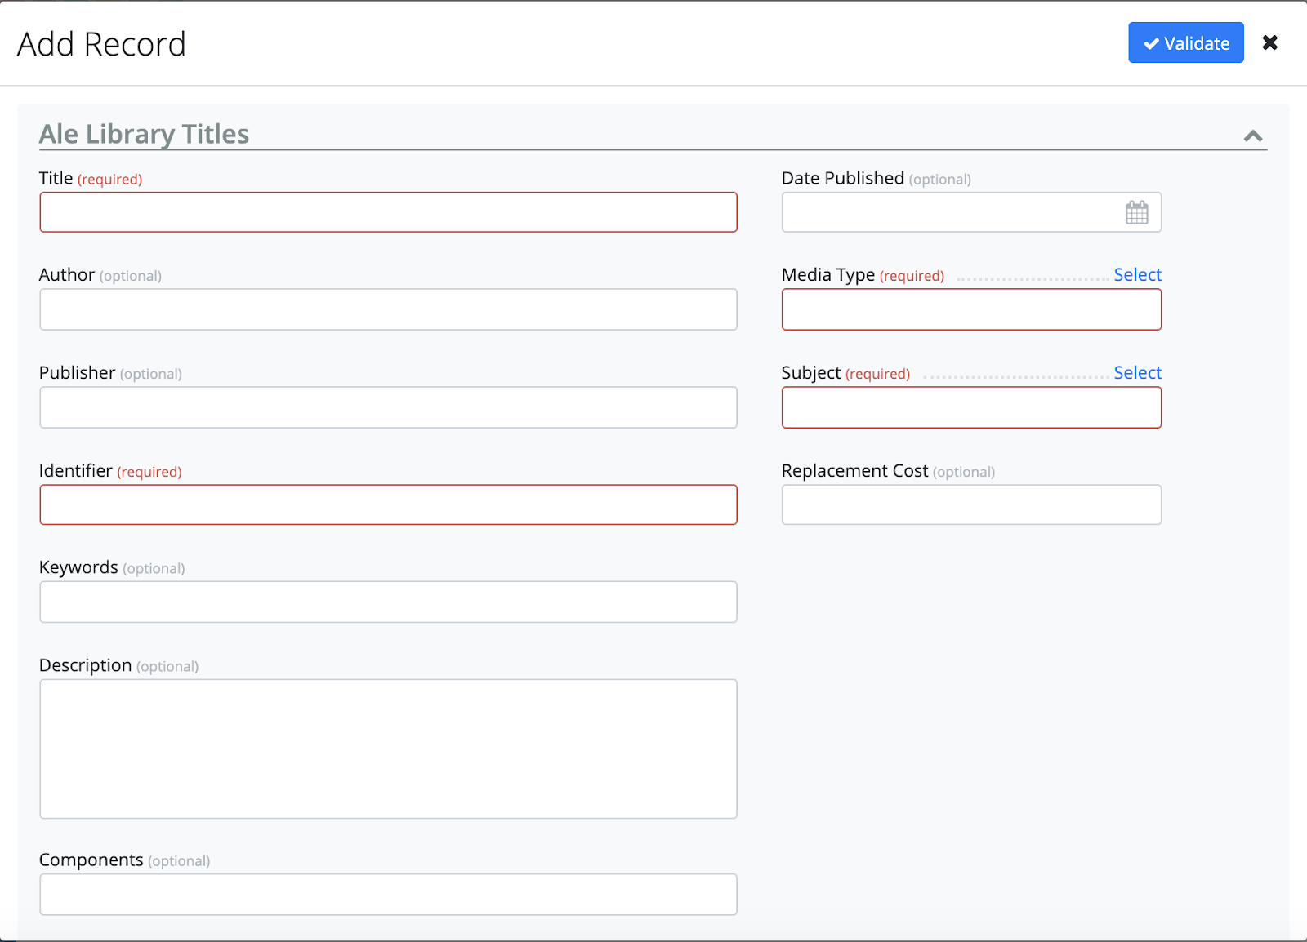Click the Validate button

coord(1186,42)
